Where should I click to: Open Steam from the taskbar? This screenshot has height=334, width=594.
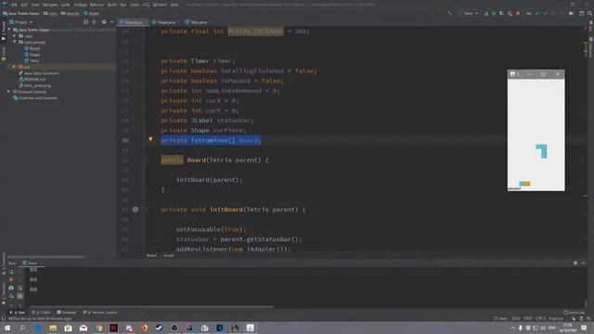click(x=159, y=328)
